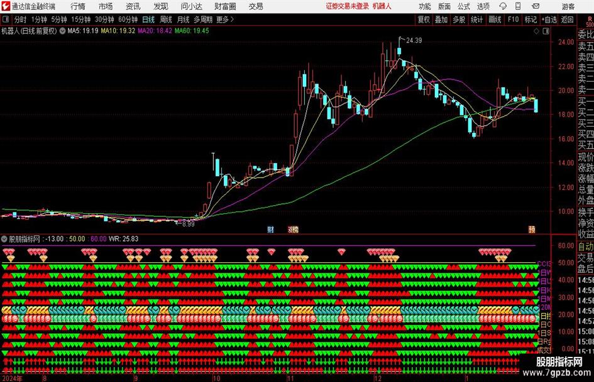This screenshot has height=382, width=594.
Task: Click the 财 marker on the chart
Action: (270, 229)
